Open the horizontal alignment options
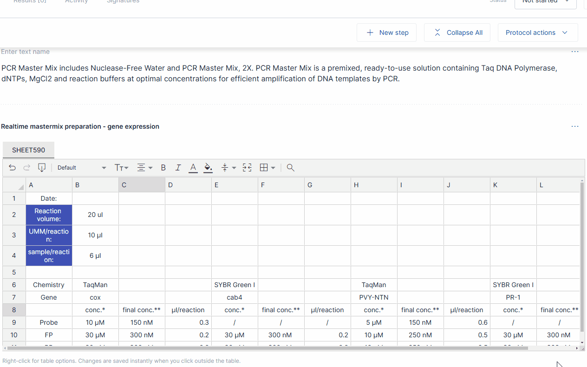Image resolution: width=587 pixels, height=367 pixels. click(144, 167)
